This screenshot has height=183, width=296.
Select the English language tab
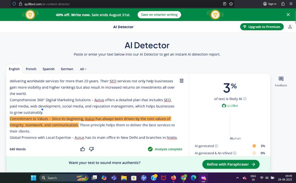click(14, 69)
